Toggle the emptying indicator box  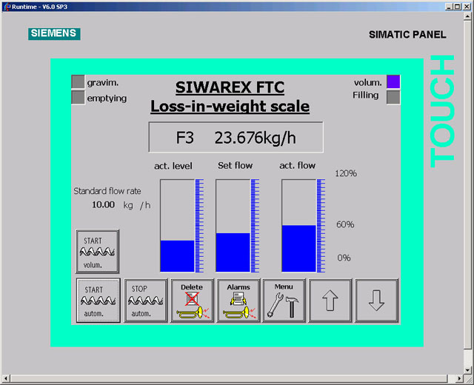[x=78, y=97]
